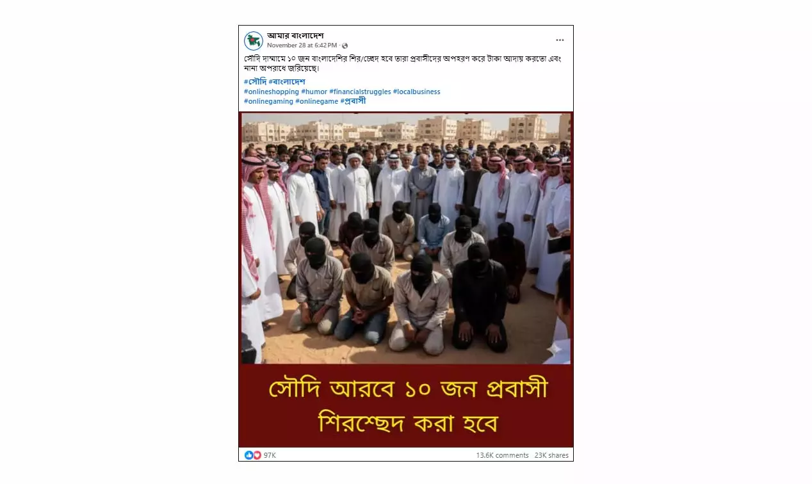Screen dimensions: 812x484
Task: Open the #সৌদি hashtag
Action: pyautogui.click(x=255, y=82)
